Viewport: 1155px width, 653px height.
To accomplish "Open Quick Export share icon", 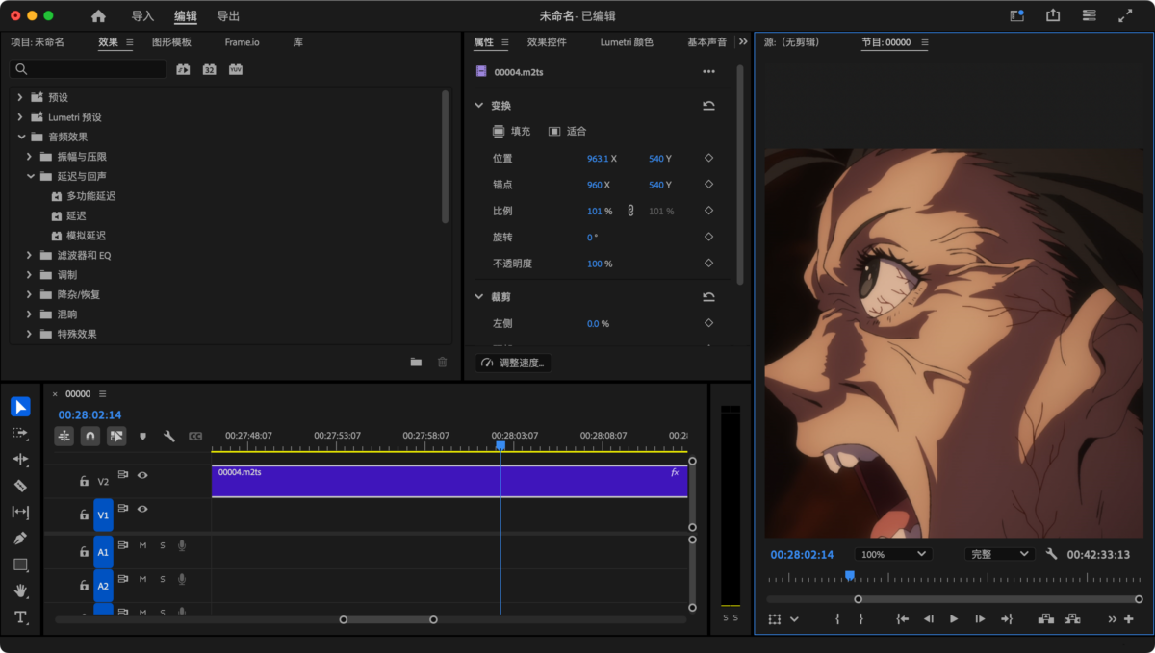I will [x=1053, y=16].
